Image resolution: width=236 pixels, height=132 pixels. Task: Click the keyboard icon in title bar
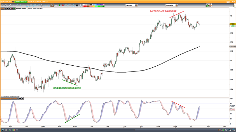click(x=228, y=2)
